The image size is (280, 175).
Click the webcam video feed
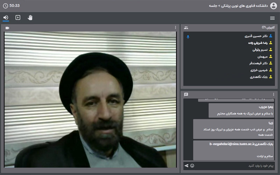tap(90, 99)
